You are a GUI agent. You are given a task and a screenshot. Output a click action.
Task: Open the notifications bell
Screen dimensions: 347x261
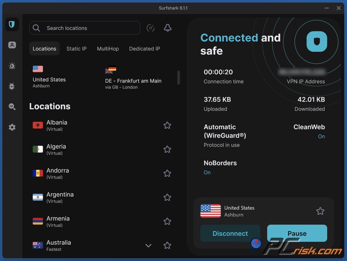click(167, 28)
